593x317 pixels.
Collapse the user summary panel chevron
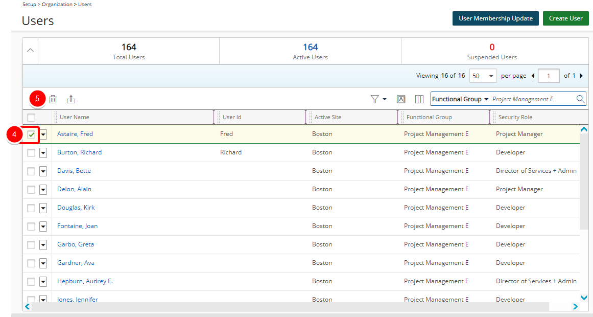pyautogui.click(x=31, y=51)
